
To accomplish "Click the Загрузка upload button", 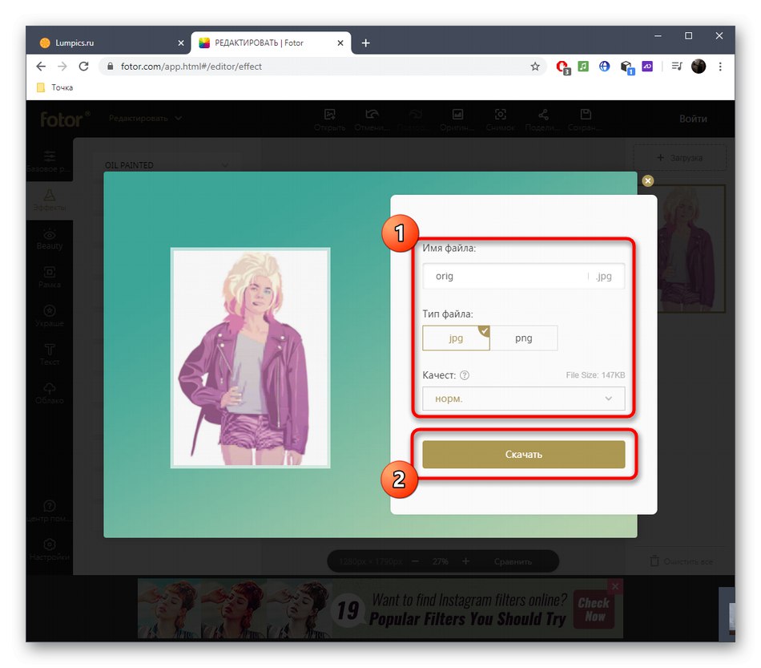I will point(679,158).
